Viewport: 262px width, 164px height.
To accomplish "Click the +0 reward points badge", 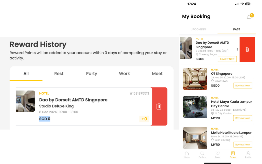I will tap(144, 119).
